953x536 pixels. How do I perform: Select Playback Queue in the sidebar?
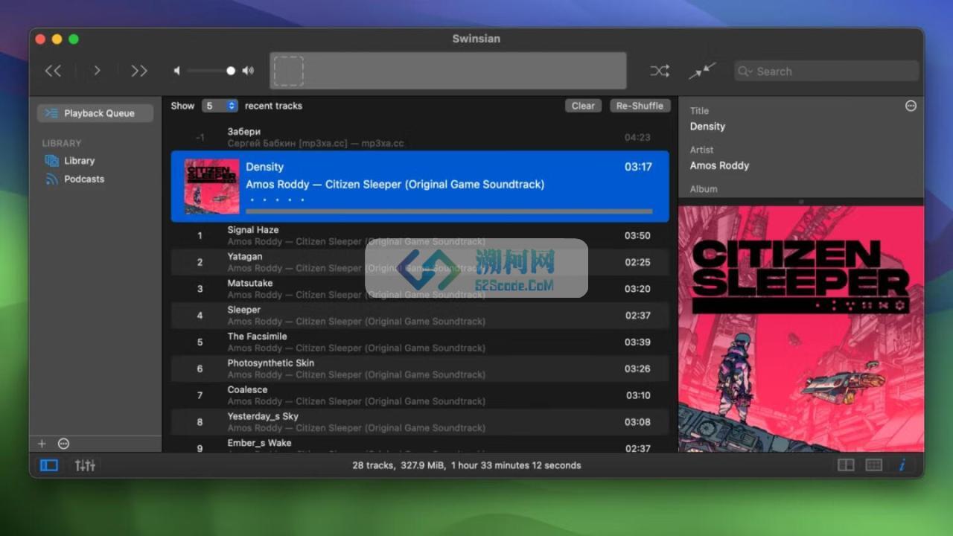[95, 113]
